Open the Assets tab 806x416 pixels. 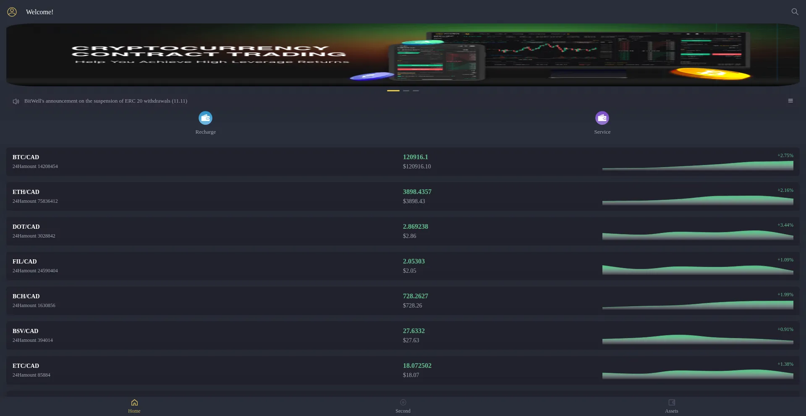click(x=672, y=406)
